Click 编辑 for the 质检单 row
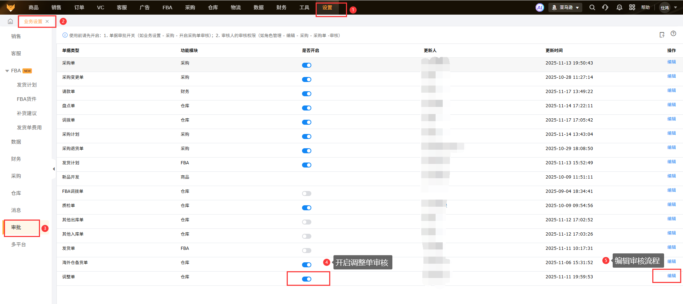 672,205
